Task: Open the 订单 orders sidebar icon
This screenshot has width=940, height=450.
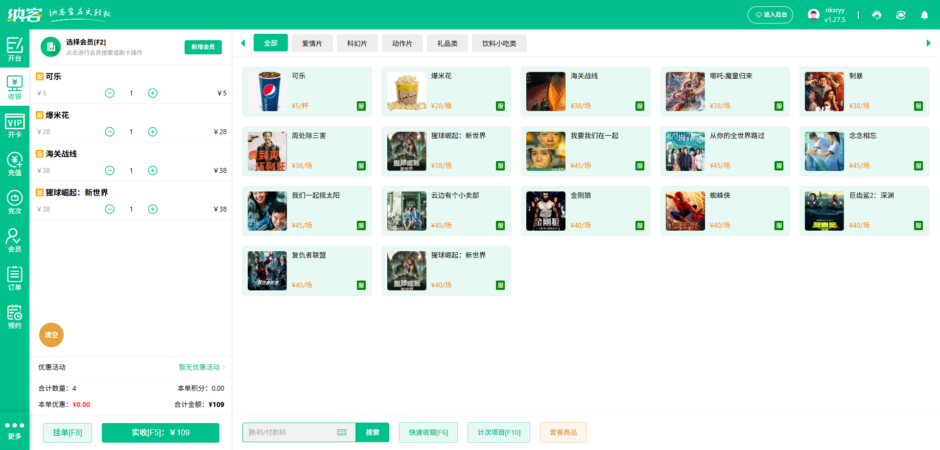Action: (15, 279)
